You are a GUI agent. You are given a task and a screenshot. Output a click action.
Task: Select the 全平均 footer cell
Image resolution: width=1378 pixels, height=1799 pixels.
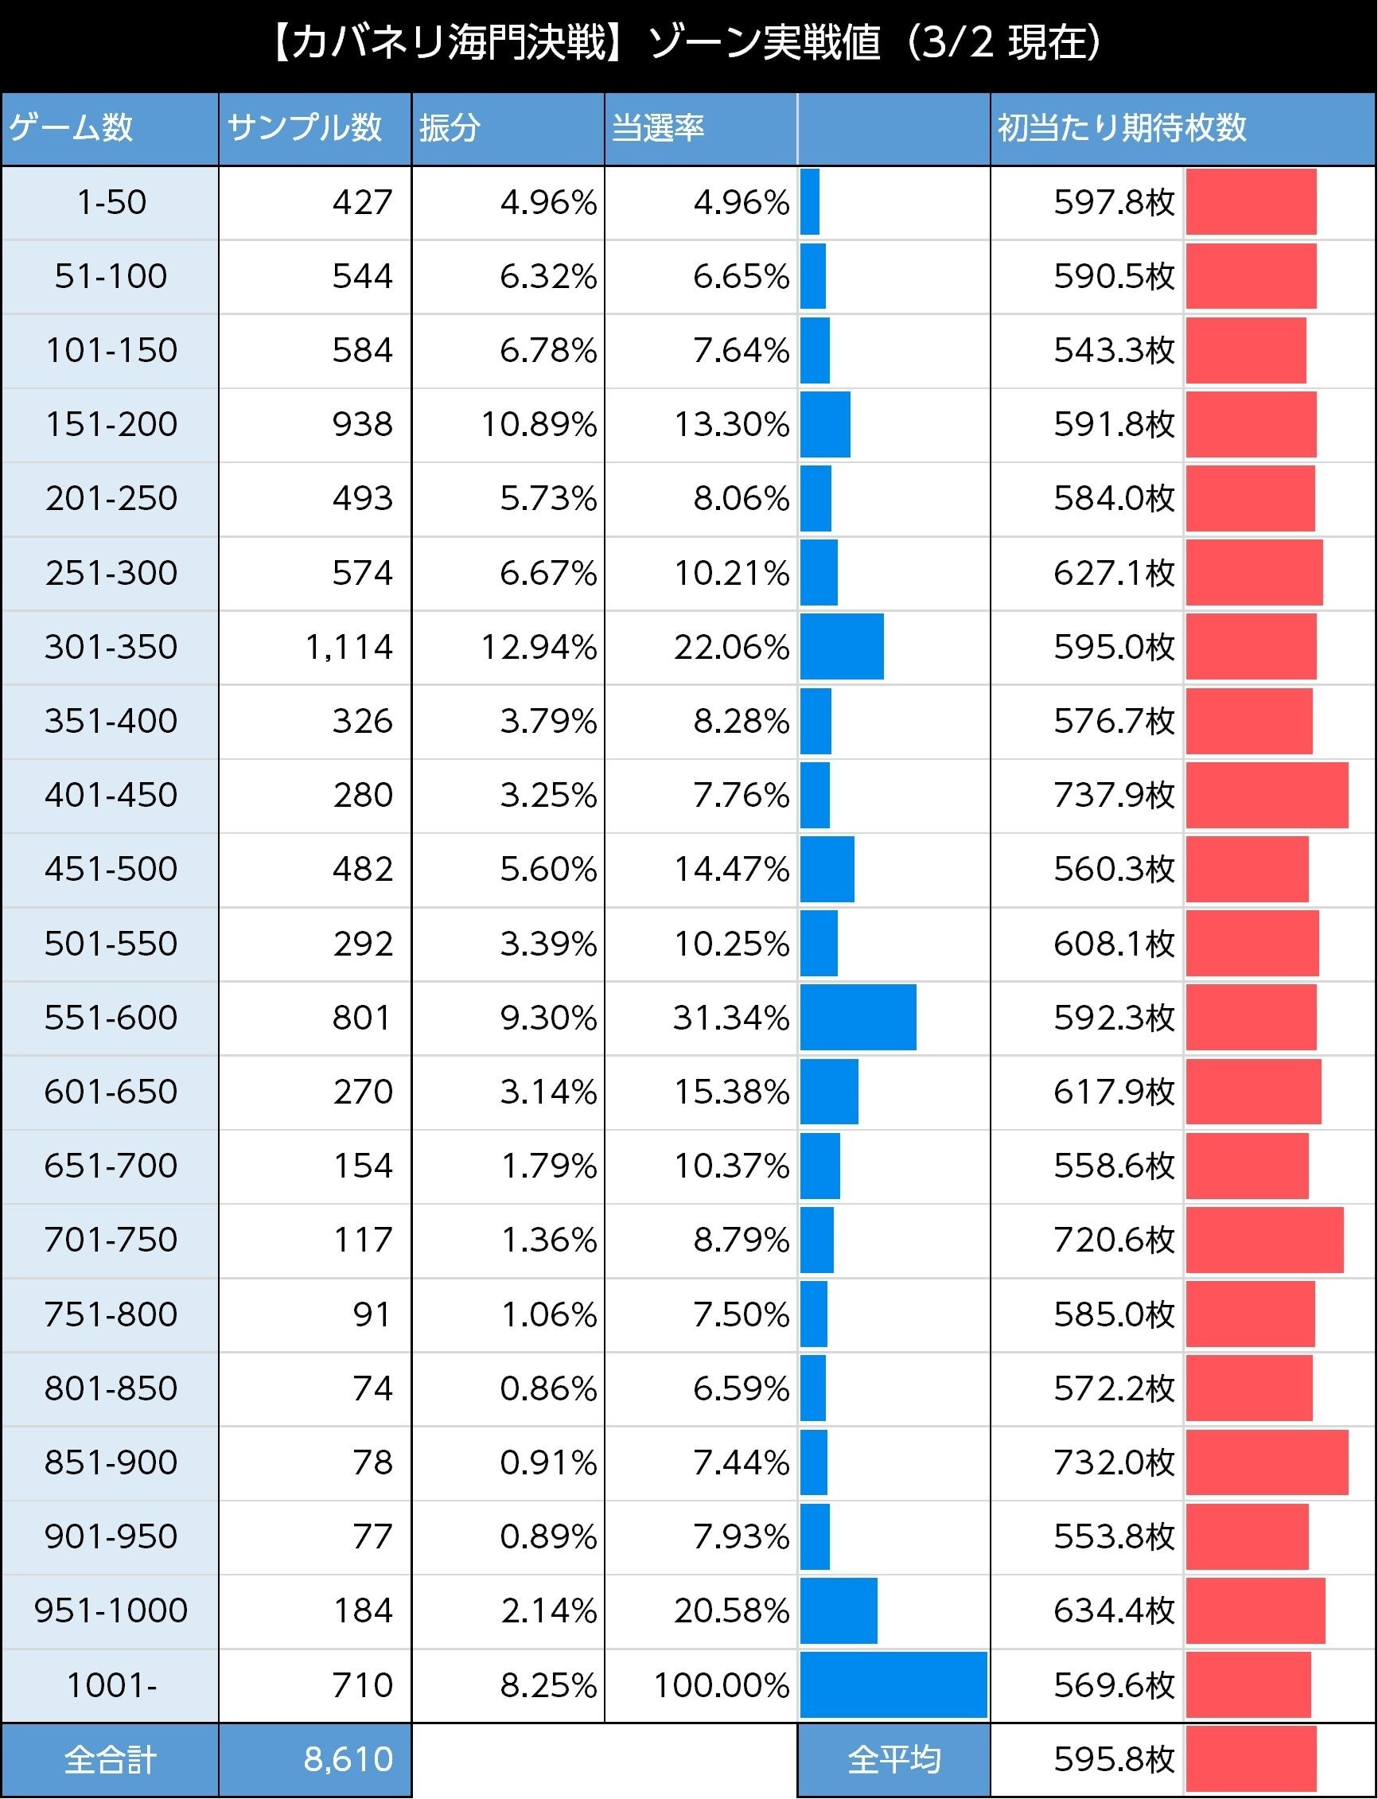click(x=893, y=1760)
